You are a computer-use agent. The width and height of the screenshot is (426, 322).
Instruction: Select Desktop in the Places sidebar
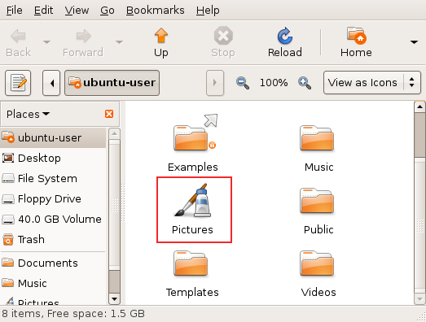pyautogui.click(x=53, y=158)
